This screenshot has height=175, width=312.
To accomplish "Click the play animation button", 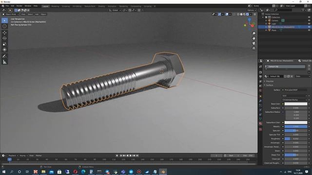I will pyautogui.click(x=131, y=156).
